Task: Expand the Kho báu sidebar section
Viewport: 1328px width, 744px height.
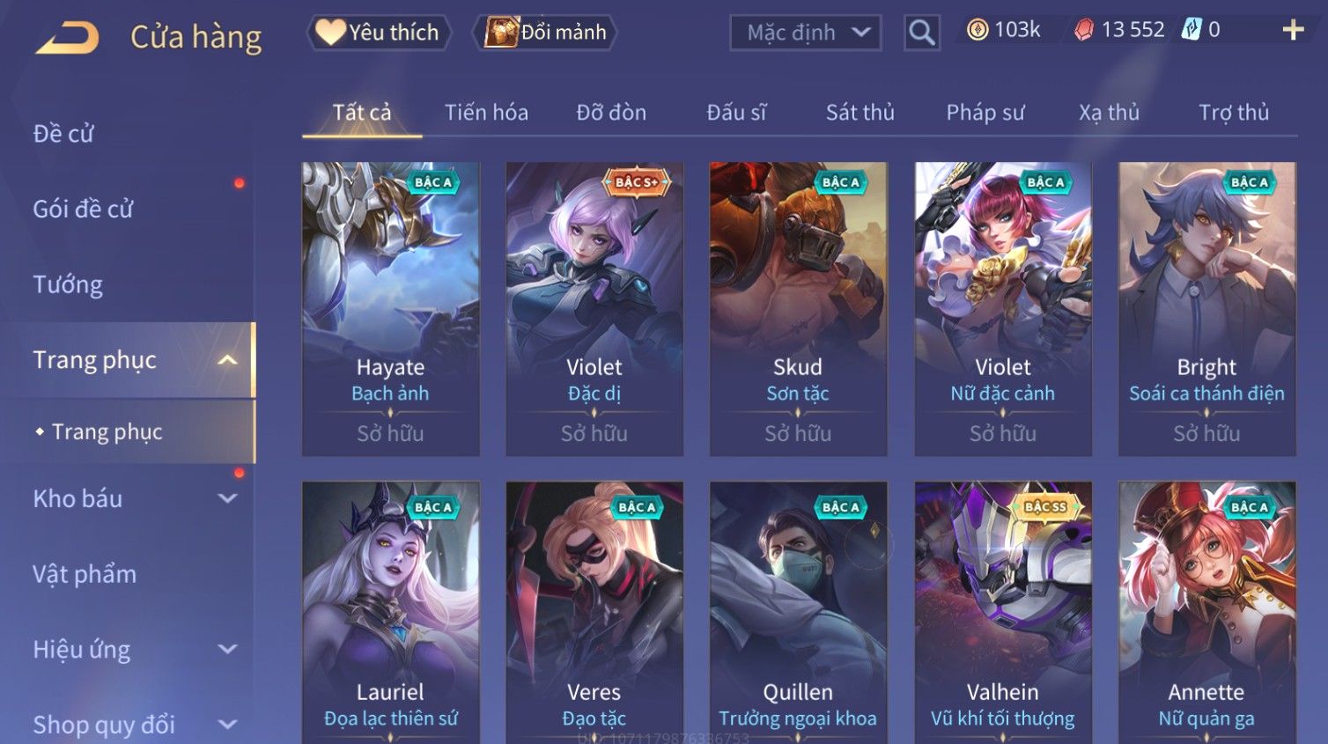Action: [x=227, y=498]
